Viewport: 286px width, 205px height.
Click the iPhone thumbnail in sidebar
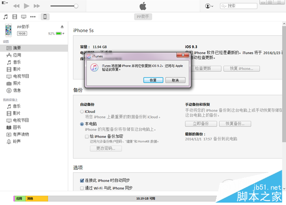9,30
